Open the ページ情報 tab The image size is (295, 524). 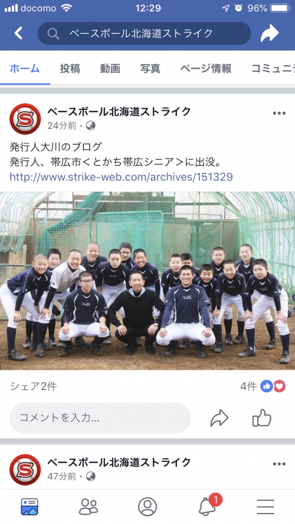[206, 69]
